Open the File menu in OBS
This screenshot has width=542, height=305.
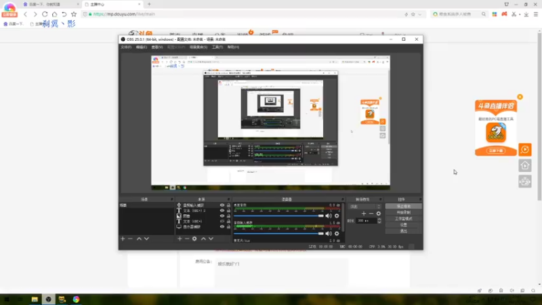(126, 47)
